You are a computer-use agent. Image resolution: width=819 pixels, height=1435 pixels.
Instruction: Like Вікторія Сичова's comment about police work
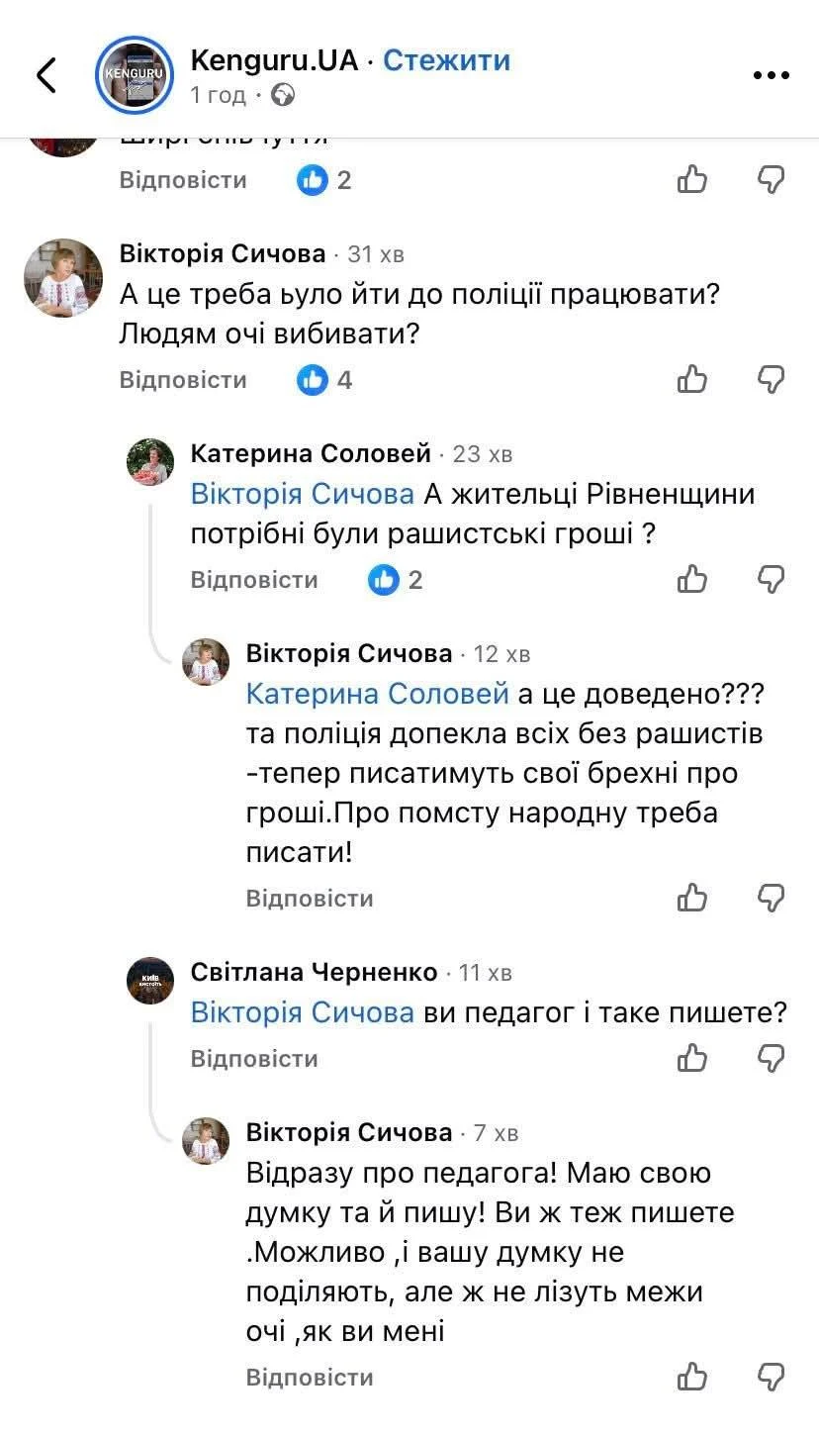(x=692, y=379)
